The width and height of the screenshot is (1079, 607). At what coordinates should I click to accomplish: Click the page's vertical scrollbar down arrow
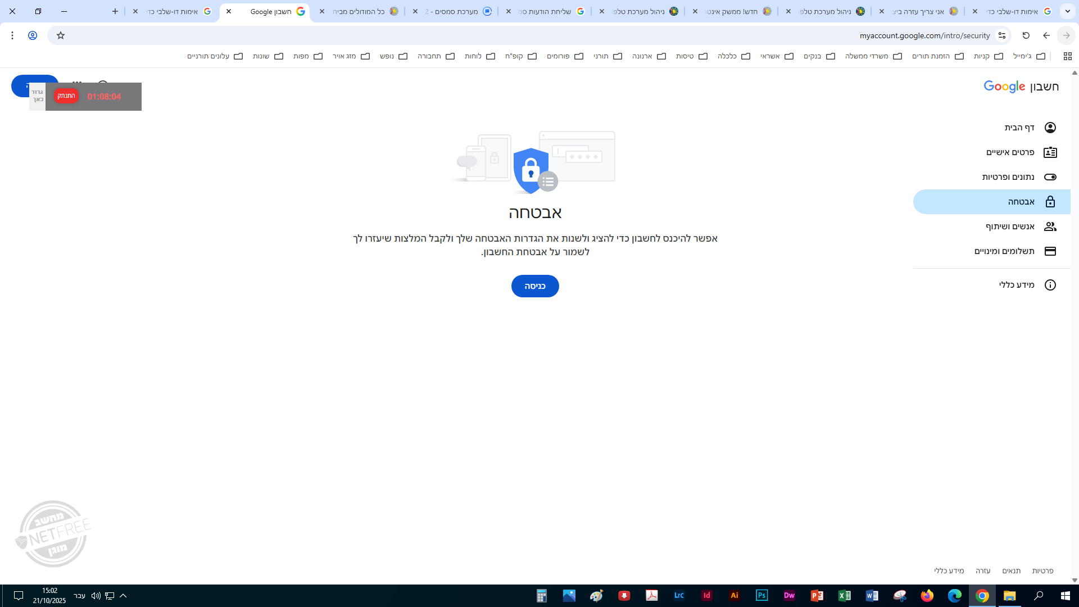1075,580
